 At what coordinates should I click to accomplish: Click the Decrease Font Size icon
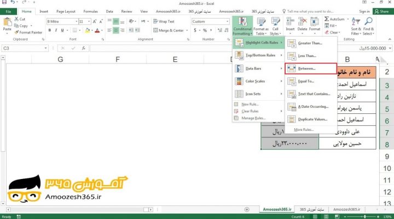[101, 21]
